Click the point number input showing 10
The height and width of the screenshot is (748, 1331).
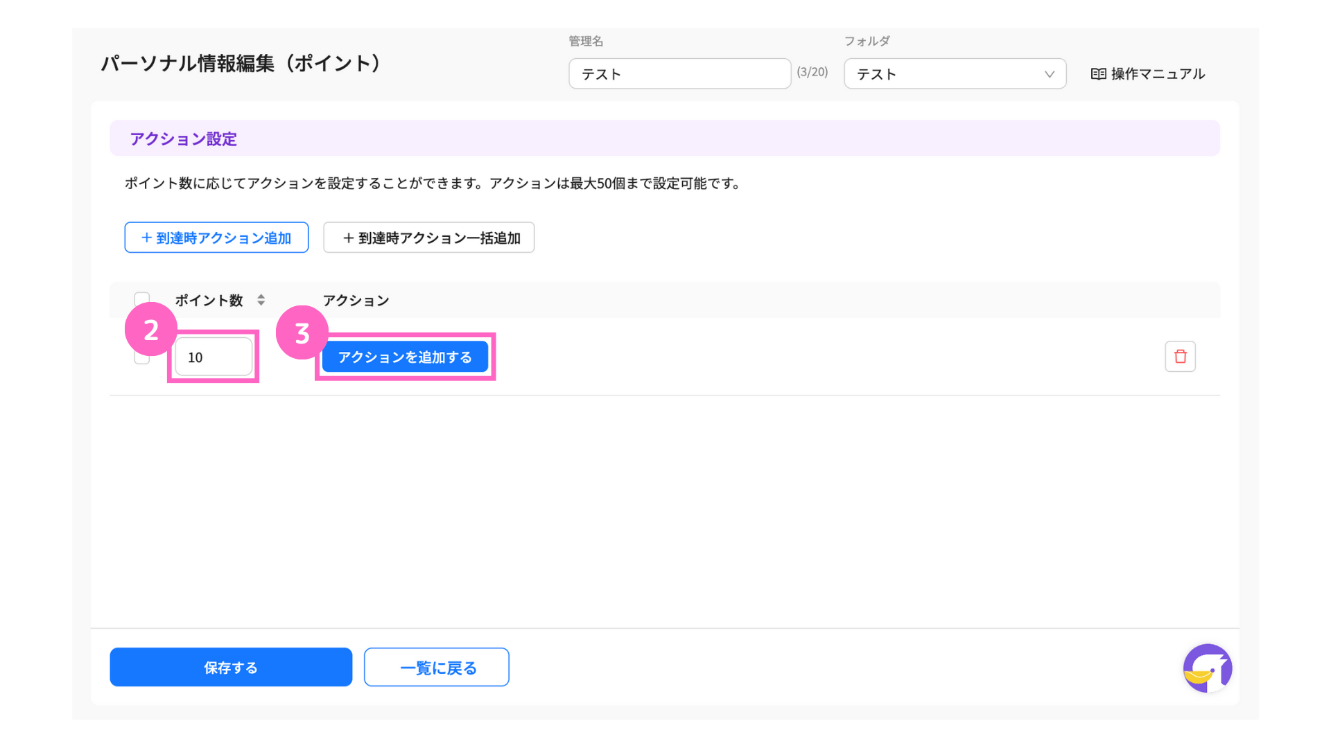[x=213, y=357]
